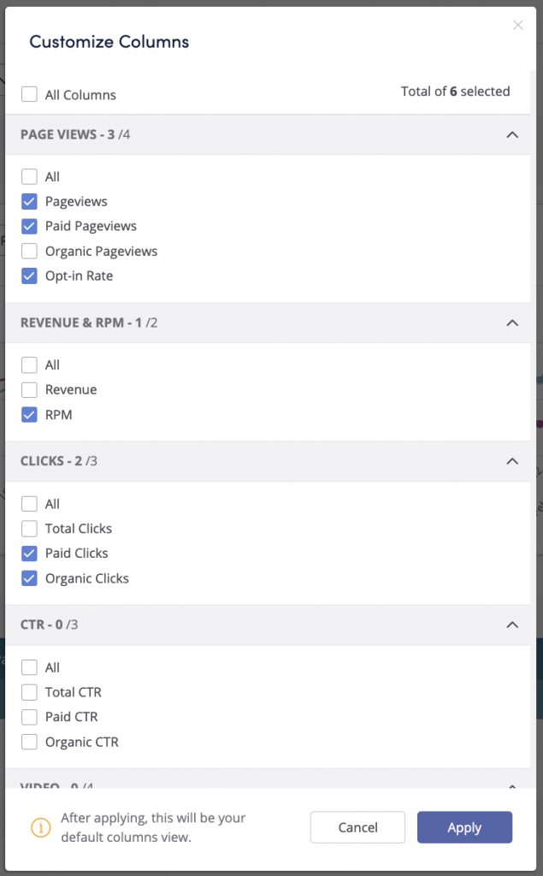The width and height of the screenshot is (543, 876).
Task: Enable Total Clicks
Action: click(x=30, y=528)
